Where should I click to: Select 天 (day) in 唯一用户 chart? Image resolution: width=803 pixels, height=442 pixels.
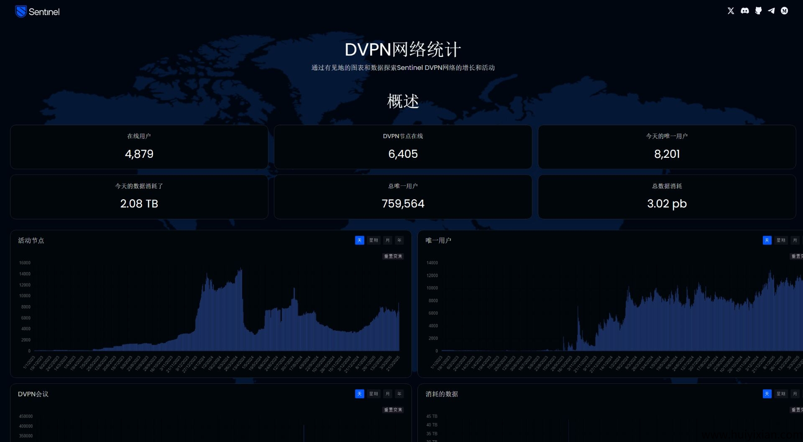click(x=767, y=240)
